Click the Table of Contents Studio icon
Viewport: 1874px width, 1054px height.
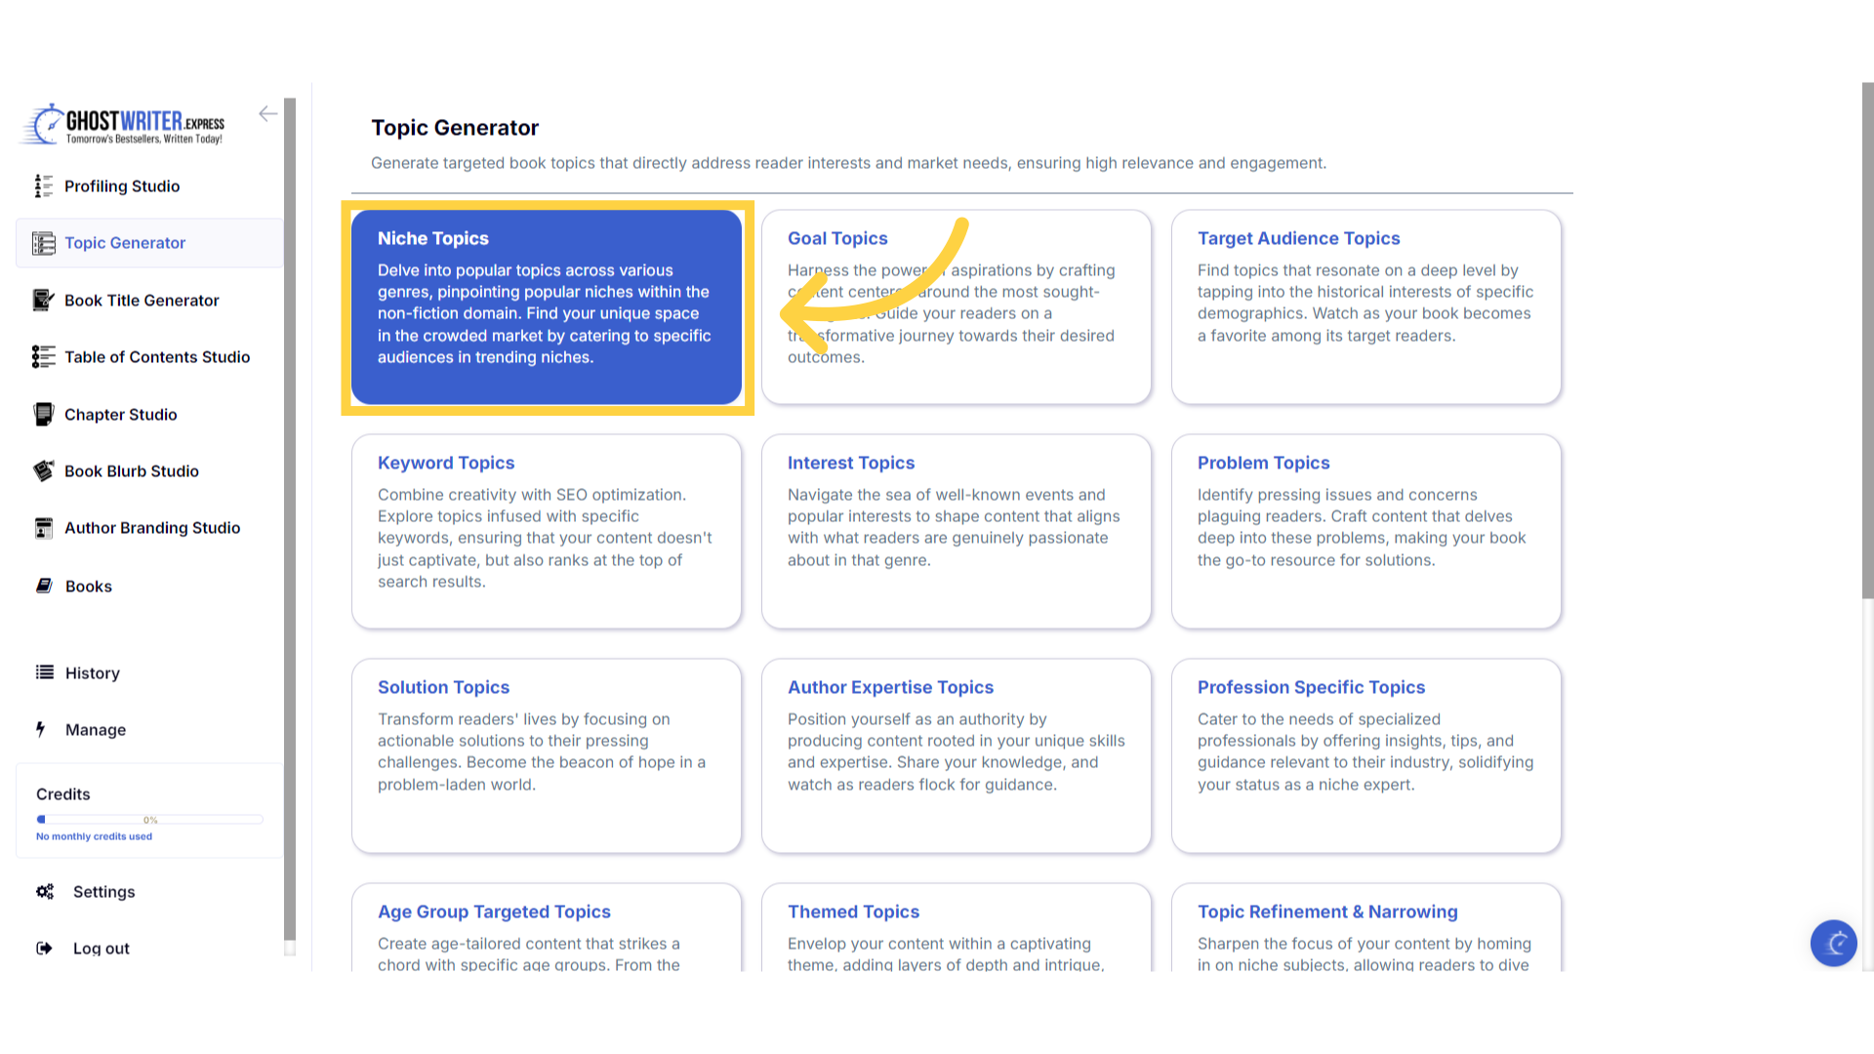coord(43,356)
